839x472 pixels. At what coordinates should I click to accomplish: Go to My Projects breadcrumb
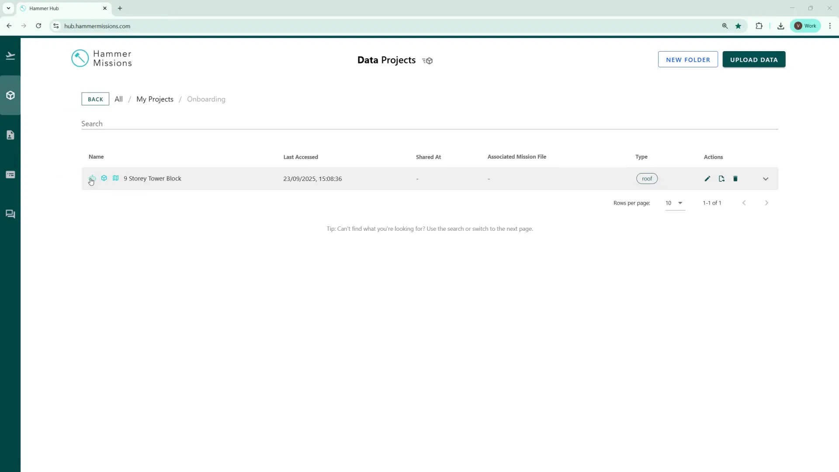tap(155, 99)
